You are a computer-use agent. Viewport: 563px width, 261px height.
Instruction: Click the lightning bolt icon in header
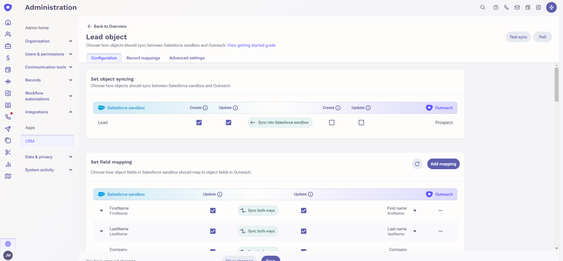click(x=551, y=7)
